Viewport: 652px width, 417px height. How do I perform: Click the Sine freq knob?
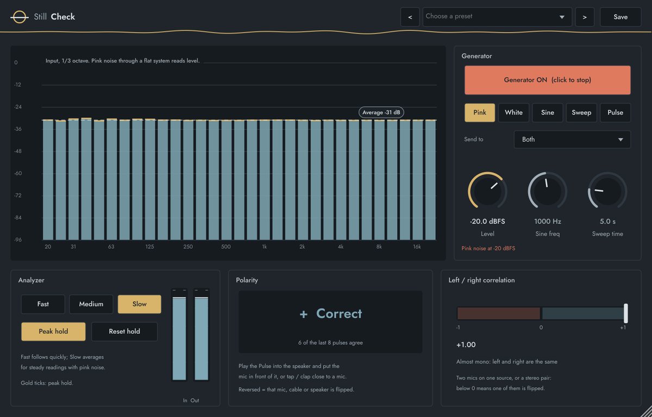[x=548, y=191]
